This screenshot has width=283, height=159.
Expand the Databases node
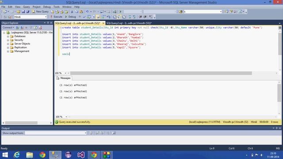tap(8, 36)
